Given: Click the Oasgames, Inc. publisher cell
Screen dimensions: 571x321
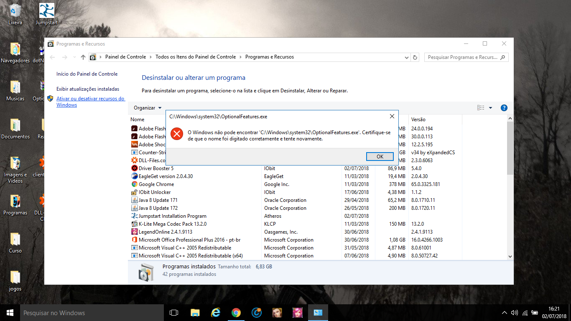Looking at the screenshot, I should click(x=281, y=232).
